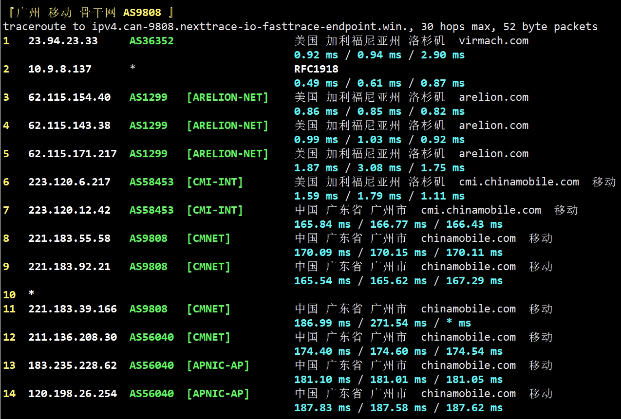Select IP address 120.198.26.254
This screenshot has height=419, width=621.
73,394
